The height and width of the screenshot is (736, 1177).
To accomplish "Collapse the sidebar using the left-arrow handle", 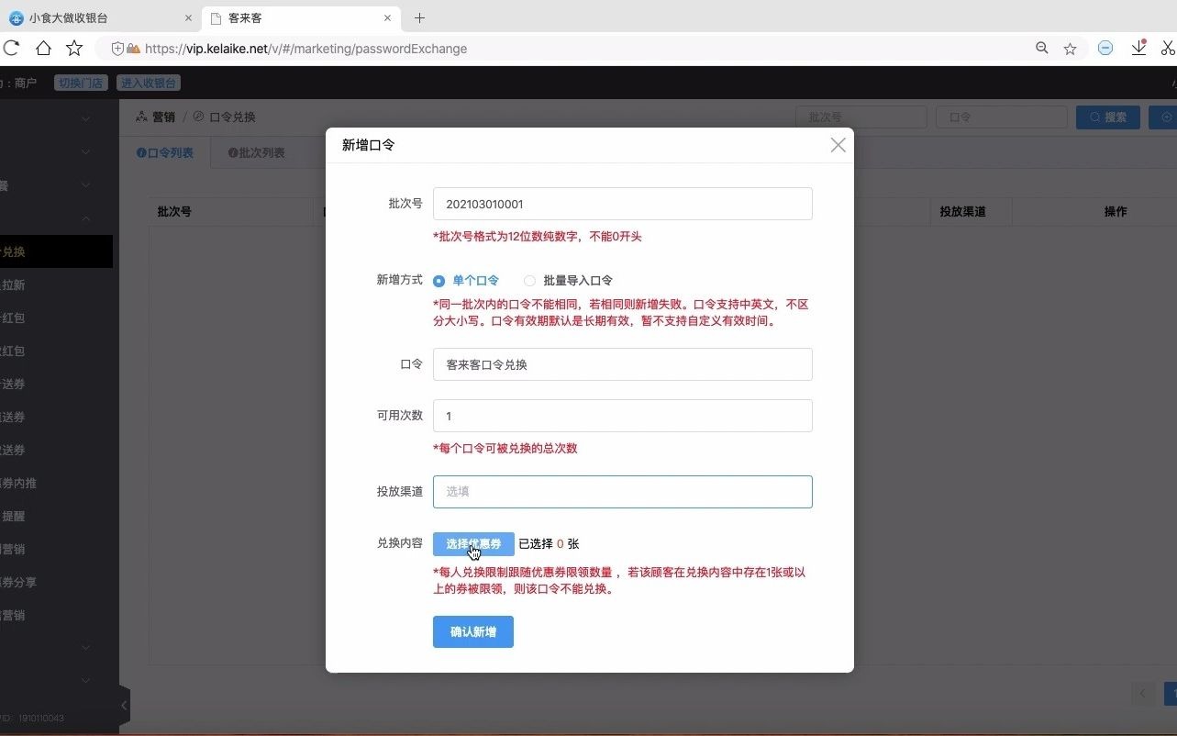I will (x=124, y=705).
